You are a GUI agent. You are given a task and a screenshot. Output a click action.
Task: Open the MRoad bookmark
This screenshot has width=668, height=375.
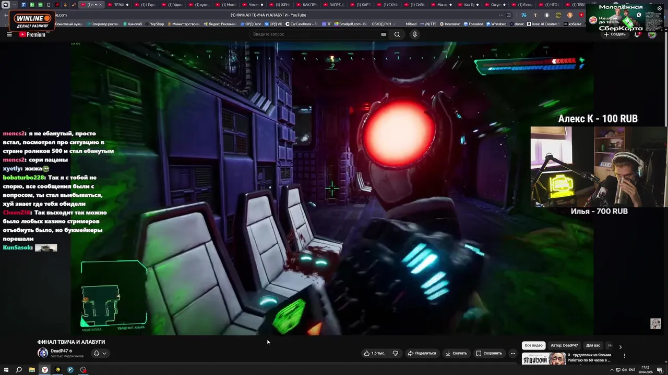411,24
